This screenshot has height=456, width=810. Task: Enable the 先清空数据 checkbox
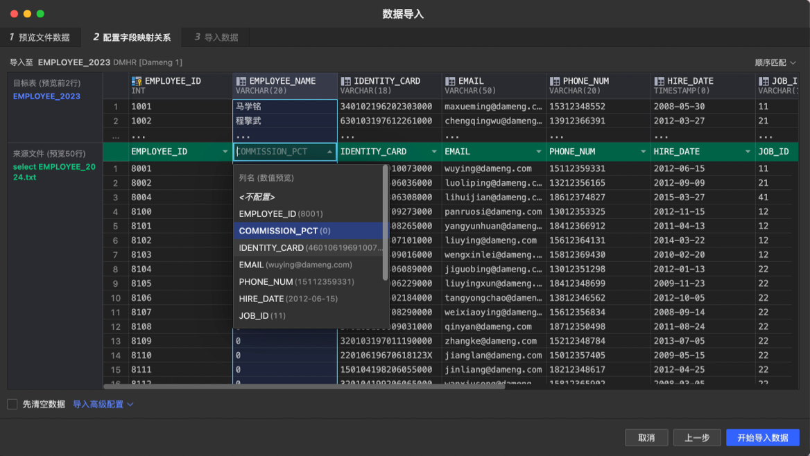pyautogui.click(x=12, y=404)
